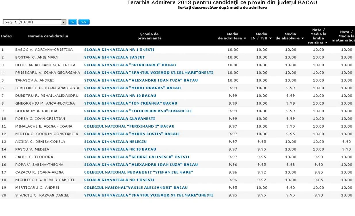Screen dimensions: 355x216
Task: Open SCOALA GIMNAZIALA "MIRON COSTIN" BACAU link
Action: tap(131, 134)
